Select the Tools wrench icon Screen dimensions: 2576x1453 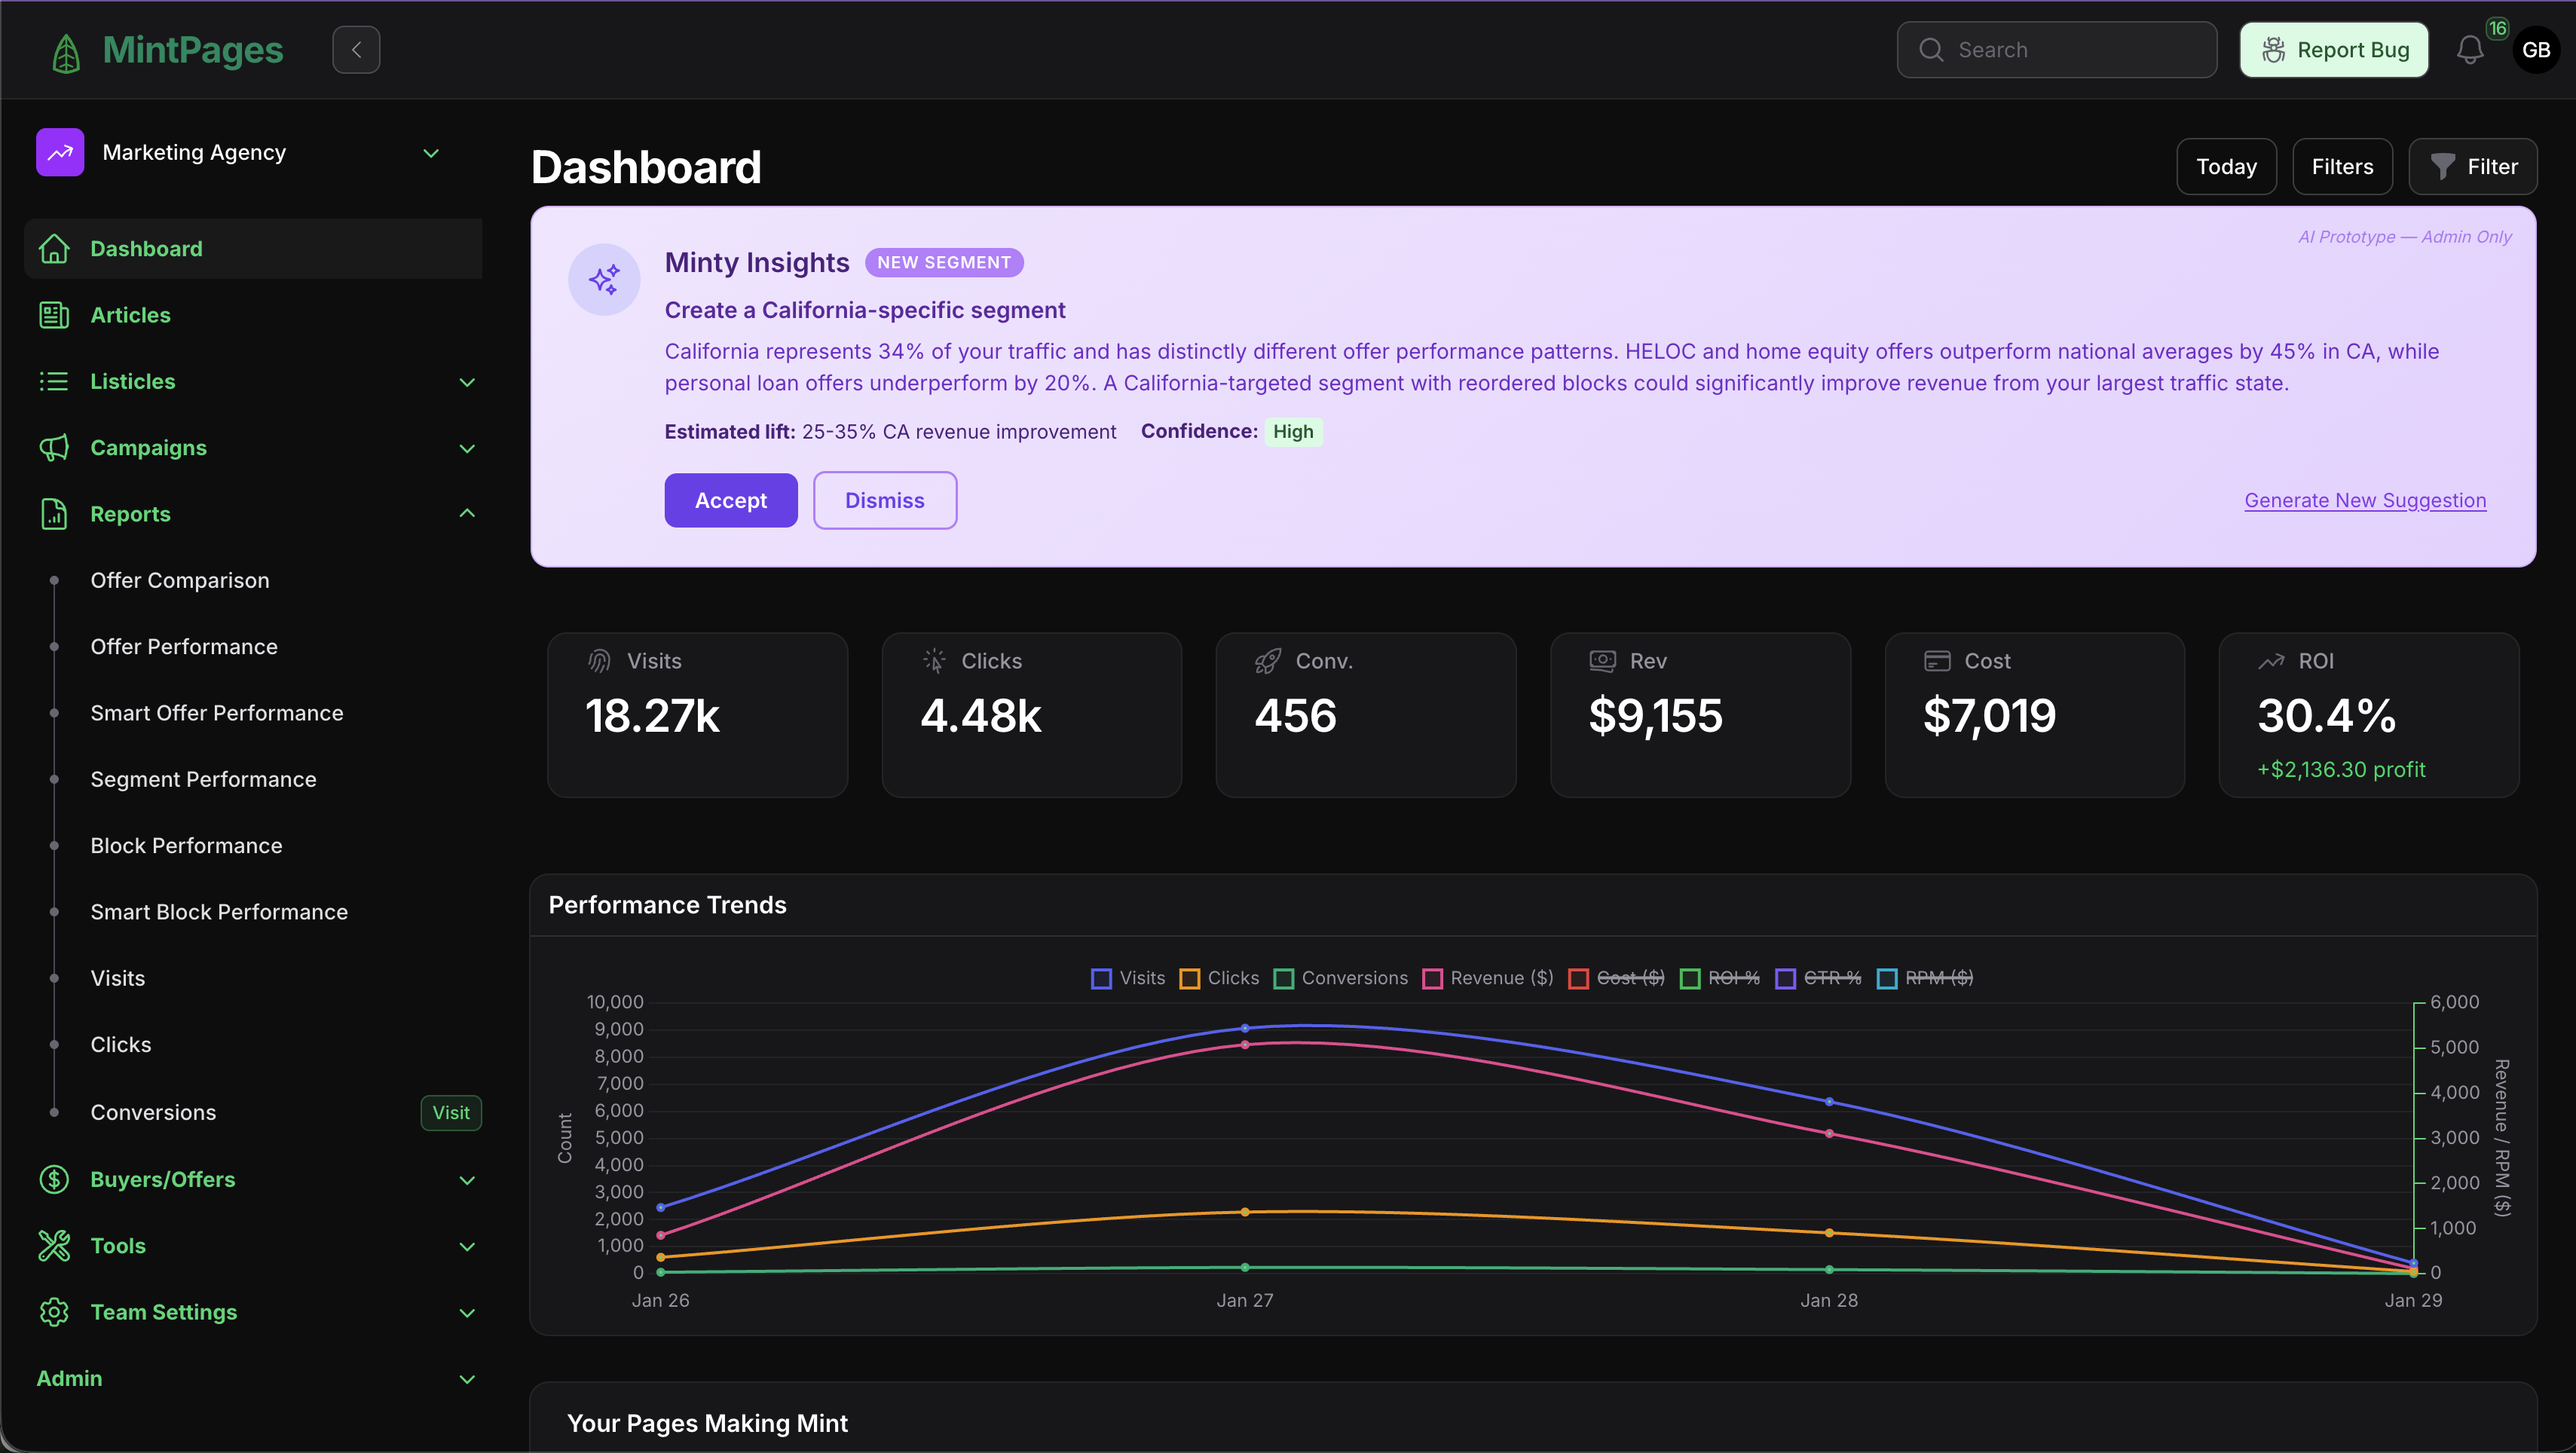tap(54, 1245)
